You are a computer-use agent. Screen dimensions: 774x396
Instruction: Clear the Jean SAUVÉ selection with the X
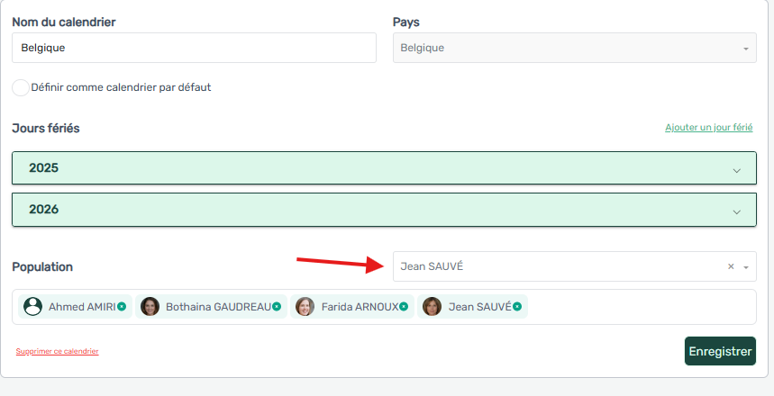[x=731, y=266]
